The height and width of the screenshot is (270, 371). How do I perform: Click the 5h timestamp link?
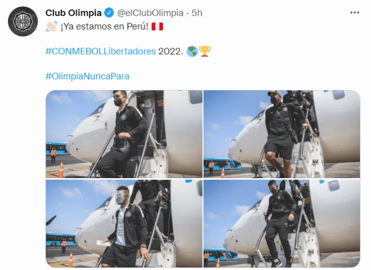[197, 13]
